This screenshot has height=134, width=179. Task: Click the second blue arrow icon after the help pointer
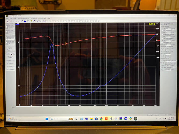tap(40, 21)
